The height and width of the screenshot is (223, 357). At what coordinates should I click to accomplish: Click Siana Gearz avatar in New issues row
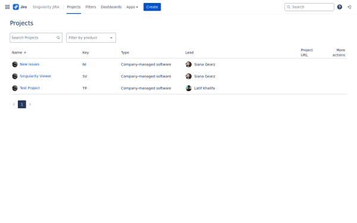coord(189,64)
